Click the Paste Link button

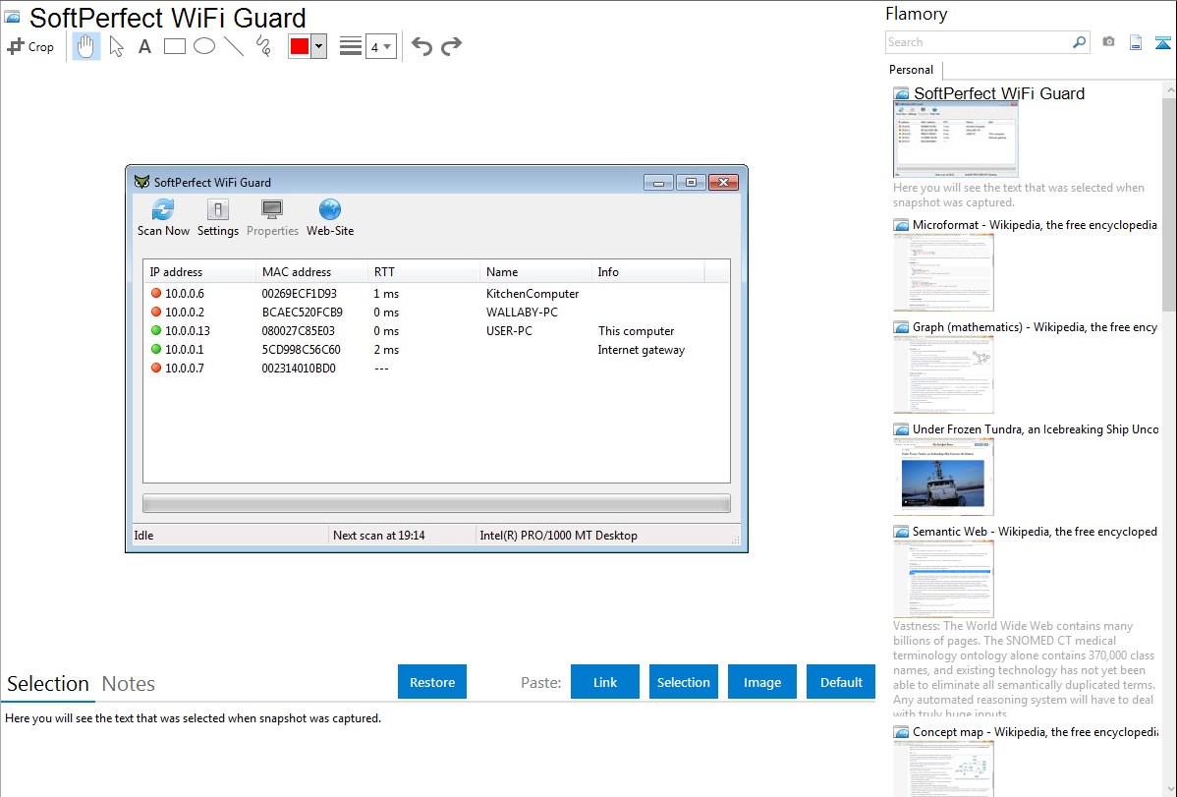(x=605, y=682)
